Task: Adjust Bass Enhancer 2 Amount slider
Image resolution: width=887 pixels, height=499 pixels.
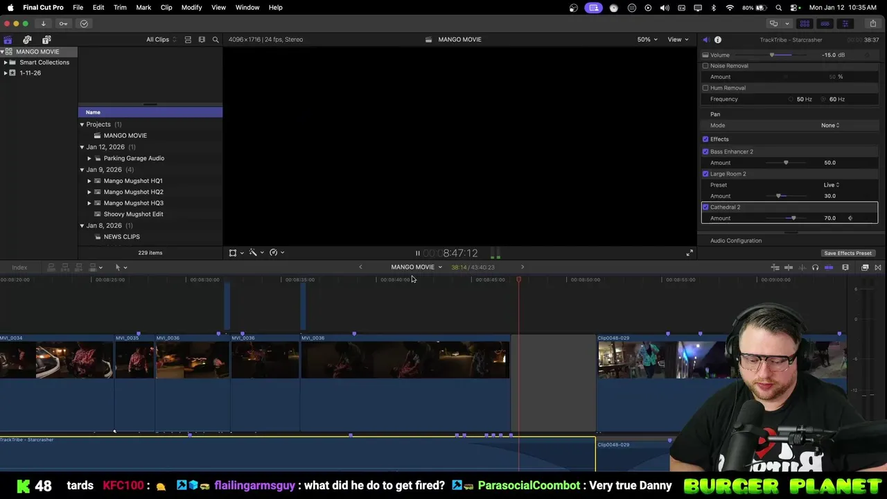Action: (786, 163)
